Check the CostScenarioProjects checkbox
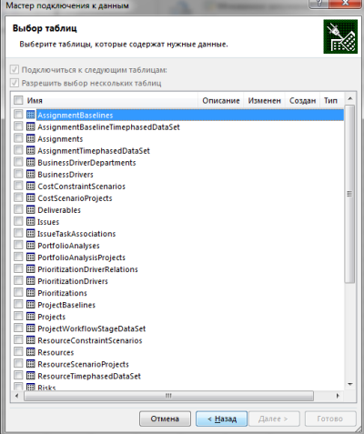The width and height of the screenshot is (364, 434). point(18,197)
